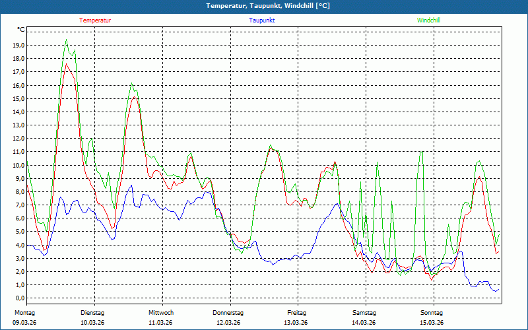Viewport: 528px width, 330px height.
Task: Click the red Temperatur legend label
Action: 95,20
